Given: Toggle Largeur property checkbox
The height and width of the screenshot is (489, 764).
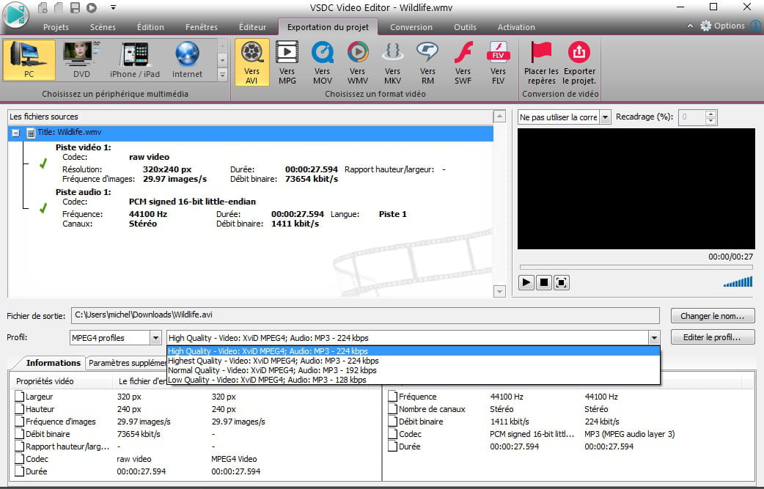Looking at the screenshot, I should pos(20,397).
